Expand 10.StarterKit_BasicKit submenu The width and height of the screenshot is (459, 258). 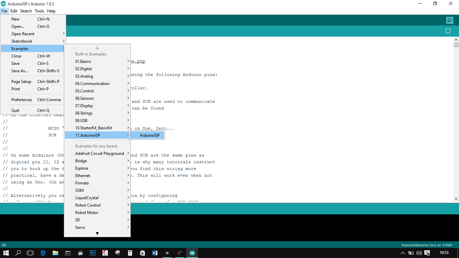coord(97,128)
